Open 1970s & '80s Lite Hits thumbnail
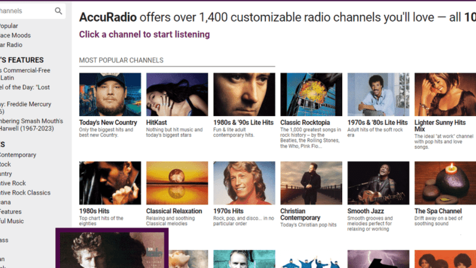The width and height of the screenshot is (476, 268). pyautogui.click(x=378, y=94)
